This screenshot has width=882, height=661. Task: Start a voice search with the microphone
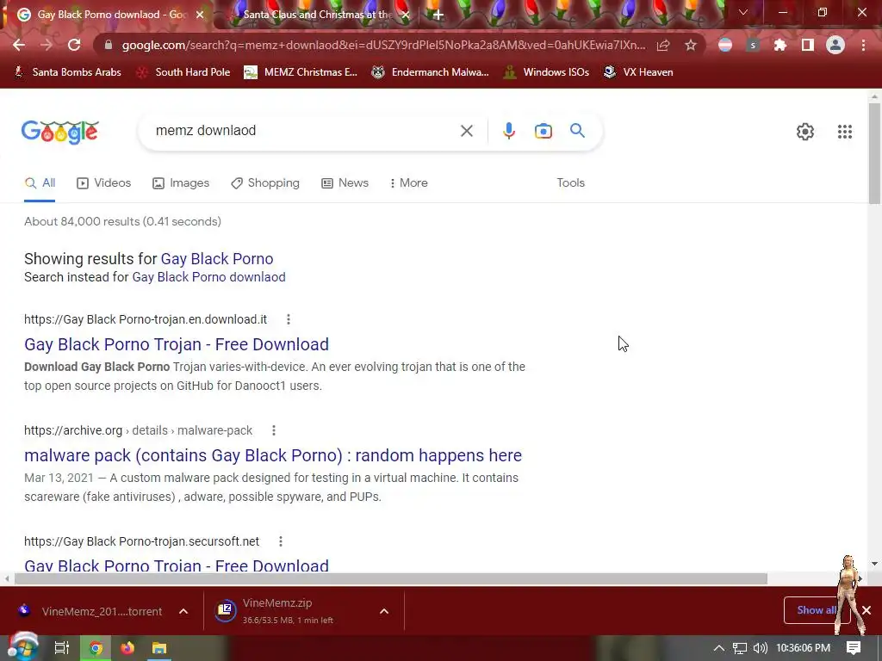point(508,131)
